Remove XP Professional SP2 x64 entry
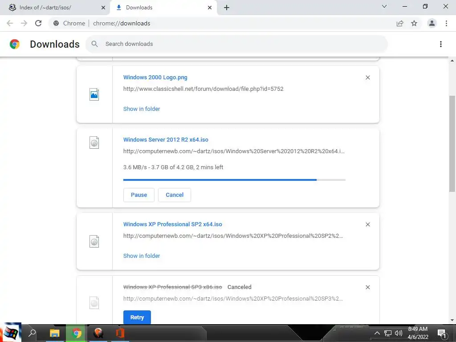Viewport: 456px width, 342px height. coord(367,224)
